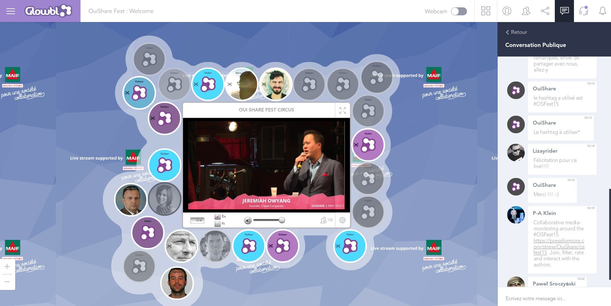Open the notifications bell
This screenshot has height=306, width=611.
pyautogui.click(x=602, y=11)
